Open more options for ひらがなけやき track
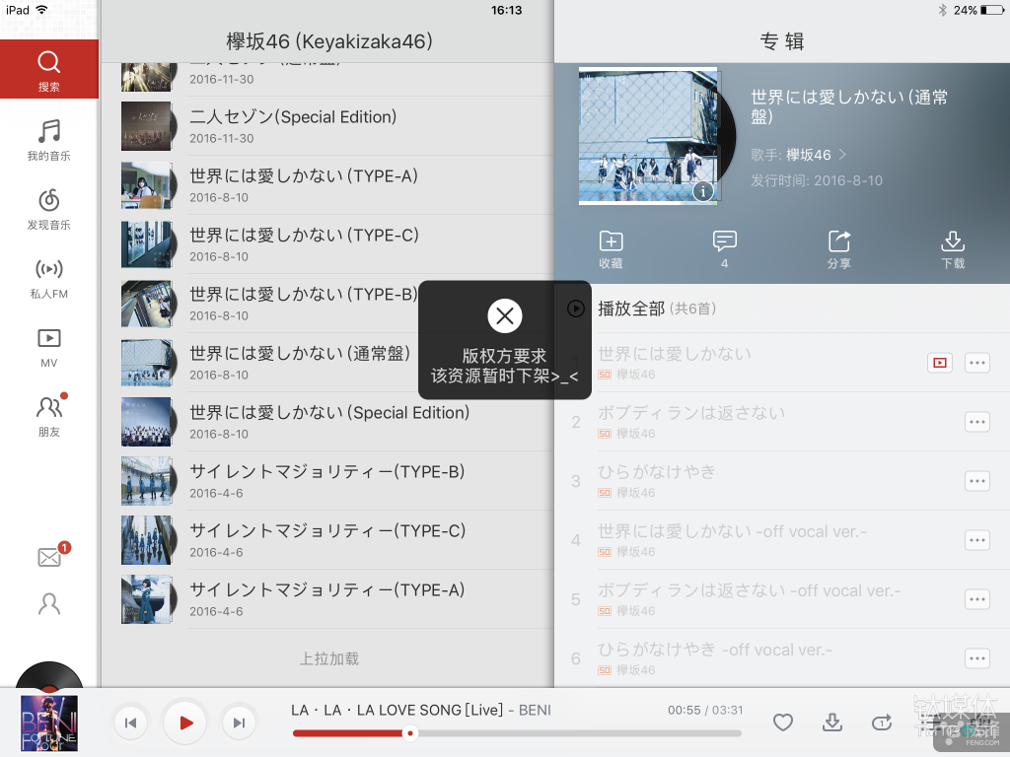This screenshot has width=1010, height=757. tap(976, 481)
